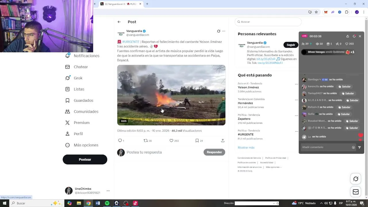Image resolution: width=368 pixels, height=207 pixels.
Task: Open options for Yeison Jiménez trend
Action: [296, 84]
